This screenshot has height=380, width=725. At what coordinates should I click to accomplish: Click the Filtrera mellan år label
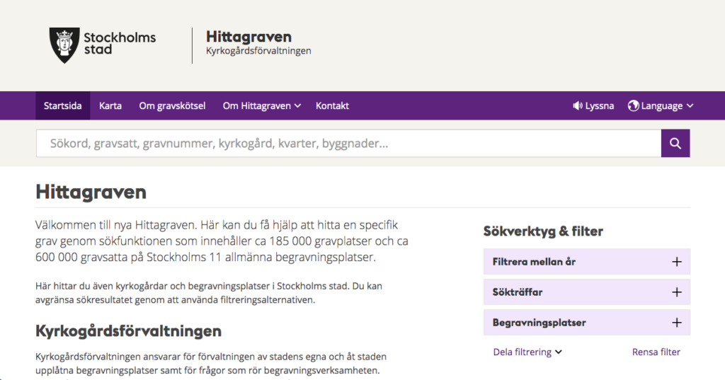(534, 262)
